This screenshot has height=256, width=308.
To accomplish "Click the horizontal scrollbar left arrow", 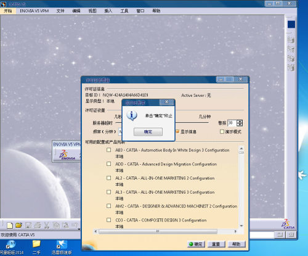I will (x=95, y=231).
